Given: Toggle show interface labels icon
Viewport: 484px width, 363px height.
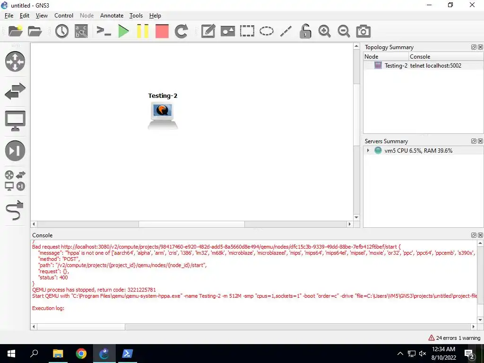Looking at the screenshot, I should [81, 31].
